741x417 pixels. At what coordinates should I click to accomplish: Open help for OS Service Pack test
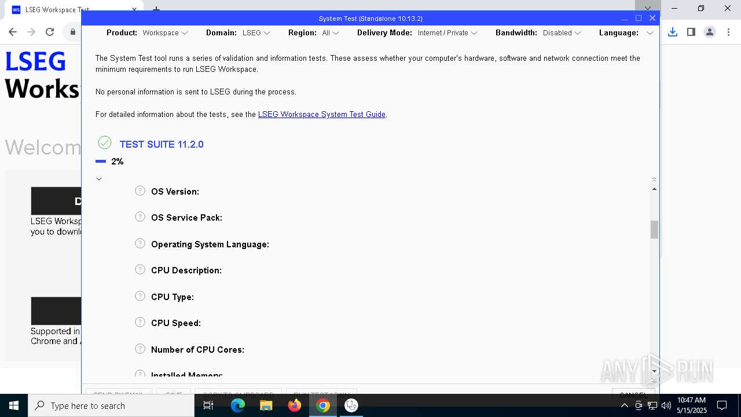point(140,217)
